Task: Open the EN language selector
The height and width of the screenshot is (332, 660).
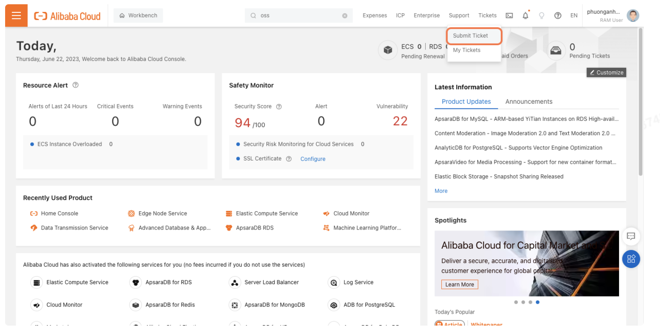Action: click(574, 15)
